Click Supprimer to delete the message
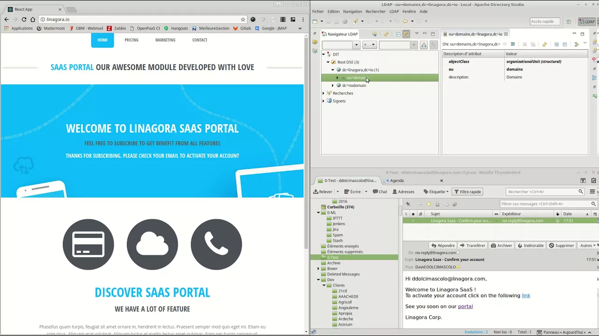Viewport: 599px width, 336px height. click(x=562, y=245)
